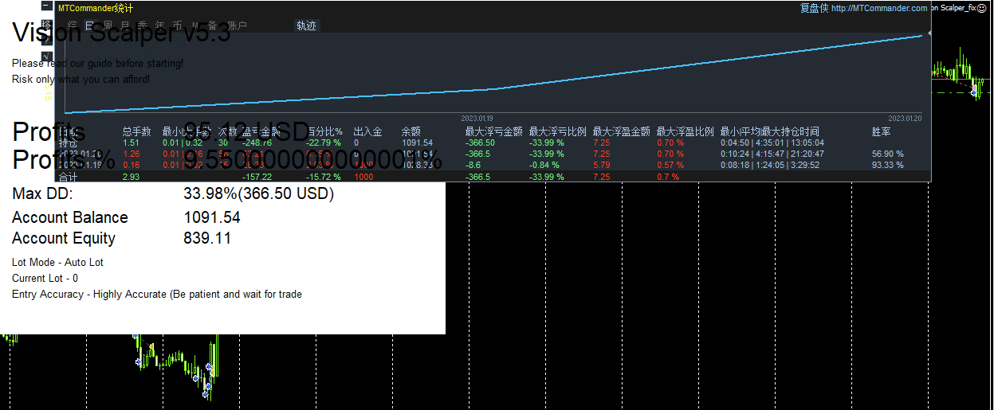Screen dimensions: 994x410
Task: Click the √ checkmark button beside panel
Action: tap(46, 57)
